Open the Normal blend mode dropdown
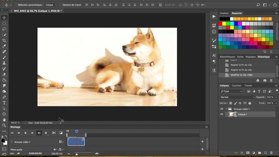The image size is (279, 157). click(237, 97)
